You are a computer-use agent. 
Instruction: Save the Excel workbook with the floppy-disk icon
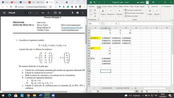[x=91, y=2]
